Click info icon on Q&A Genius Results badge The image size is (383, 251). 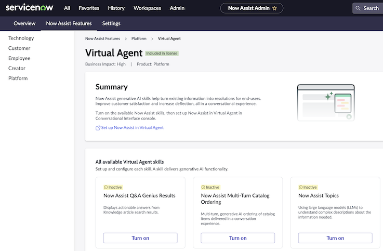pyautogui.click(x=105, y=187)
